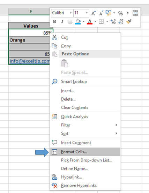
Task: Toggle Italic in the mini toolbar
Action: [x=62, y=21]
